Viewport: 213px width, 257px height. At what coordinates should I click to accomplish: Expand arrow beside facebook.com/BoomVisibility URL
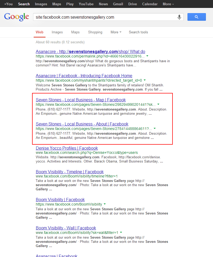coord(105,204)
